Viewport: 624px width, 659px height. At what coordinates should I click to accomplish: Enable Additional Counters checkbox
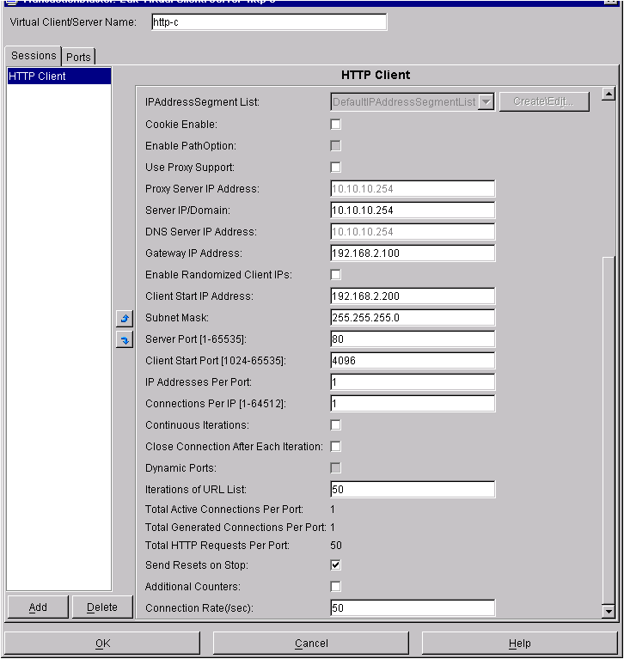click(x=335, y=586)
